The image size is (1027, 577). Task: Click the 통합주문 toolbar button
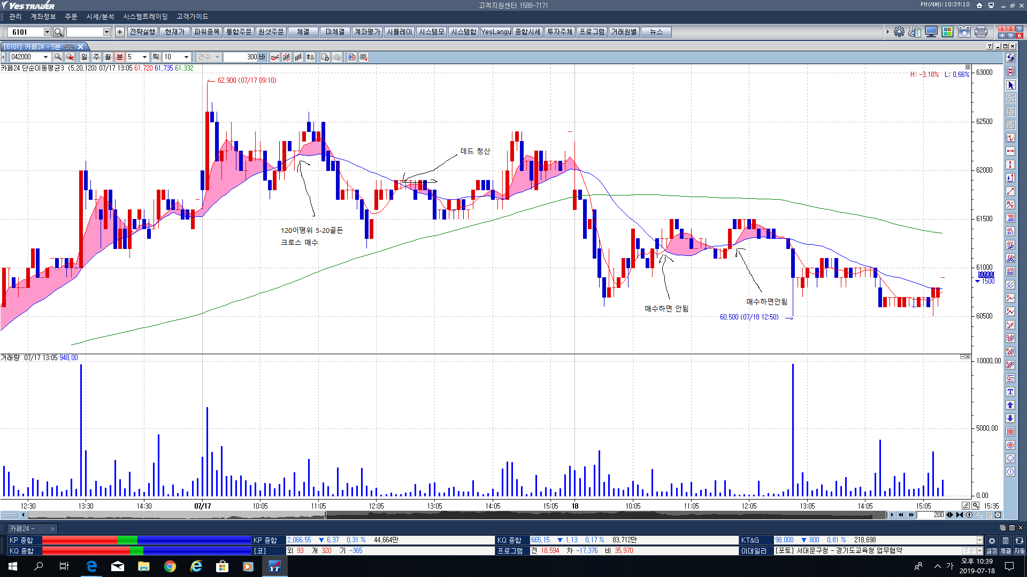point(239,32)
